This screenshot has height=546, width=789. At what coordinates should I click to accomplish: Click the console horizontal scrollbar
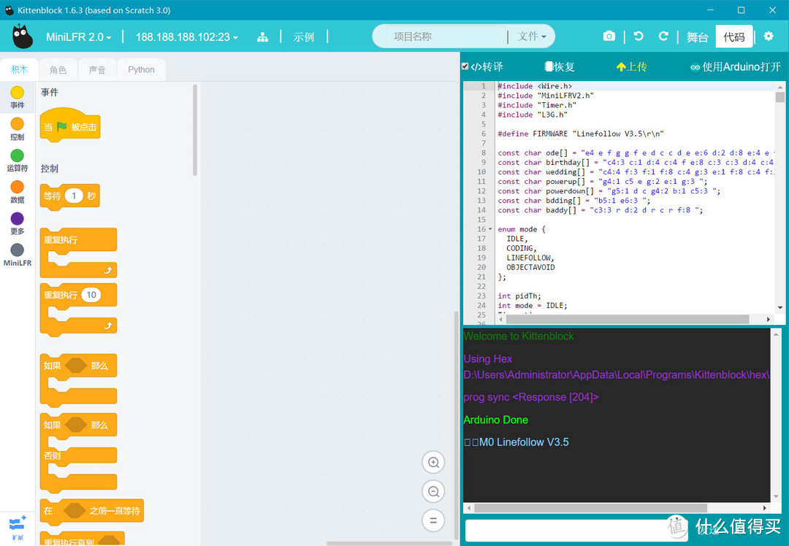point(591,508)
